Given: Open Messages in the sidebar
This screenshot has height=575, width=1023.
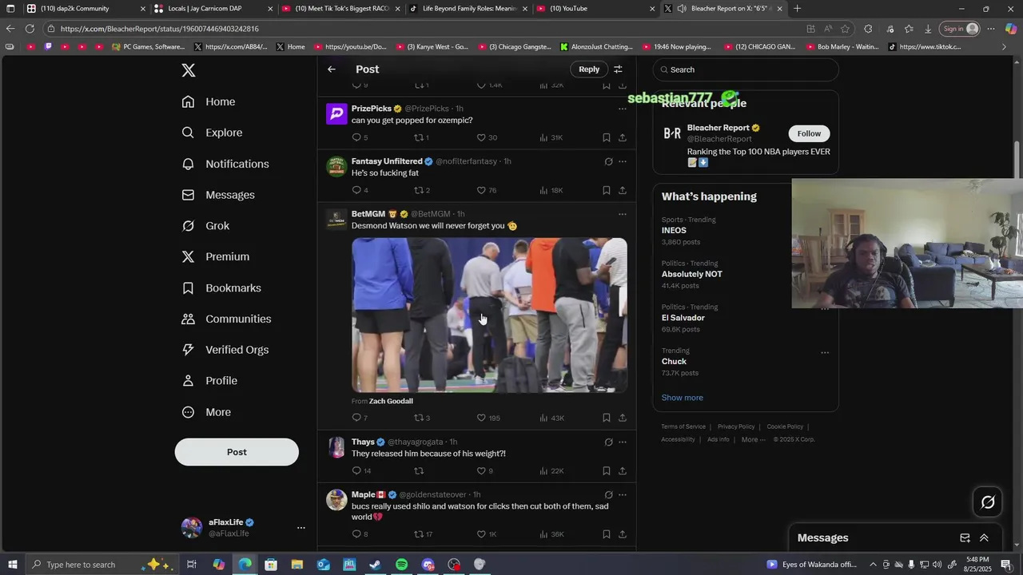Looking at the screenshot, I should click(218, 195).
